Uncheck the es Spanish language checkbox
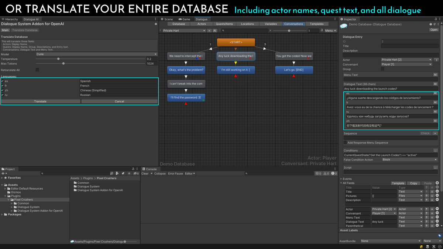This screenshot has width=443, height=249. click(3, 81)
